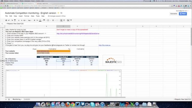
Task: Click the Majestic SEO logo image
Action: 113,60
